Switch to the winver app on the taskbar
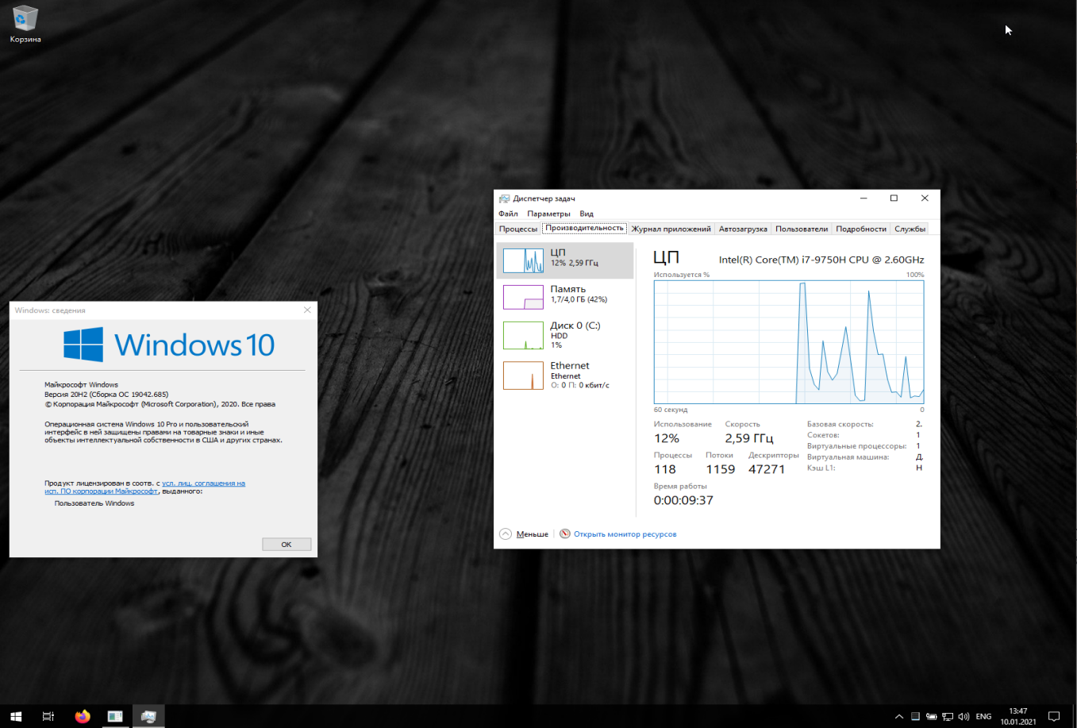The image size is (1077, 728). (x=115, y=716)
